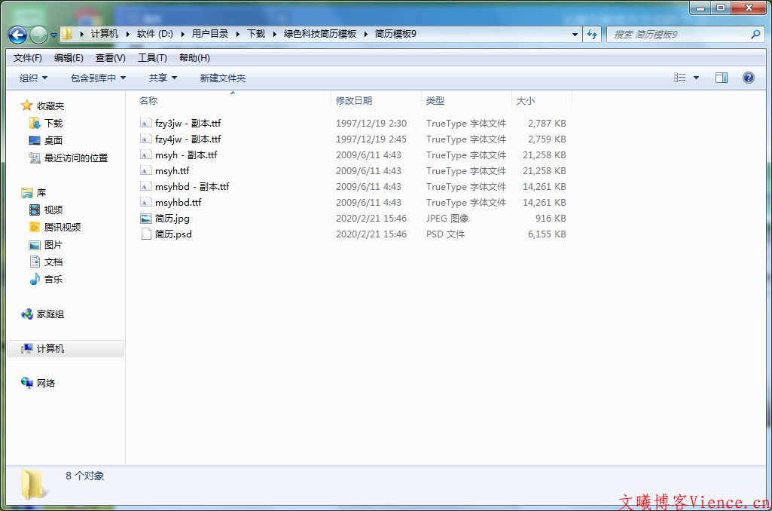Image resolution: width=772 pixels, height=511 pixels.
Task: Click the Refresh button beside address bar
Action: pyautogui.click(x=592, y=35)
